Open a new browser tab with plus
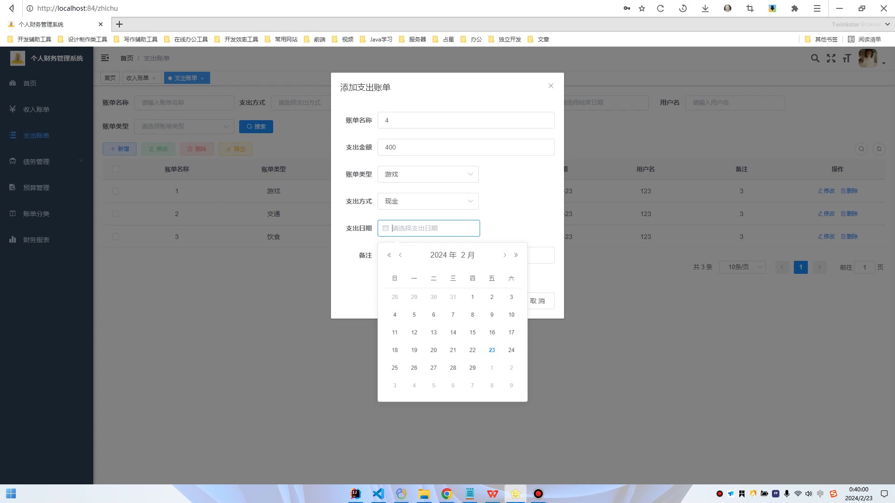895x503 pixels. 119,24
